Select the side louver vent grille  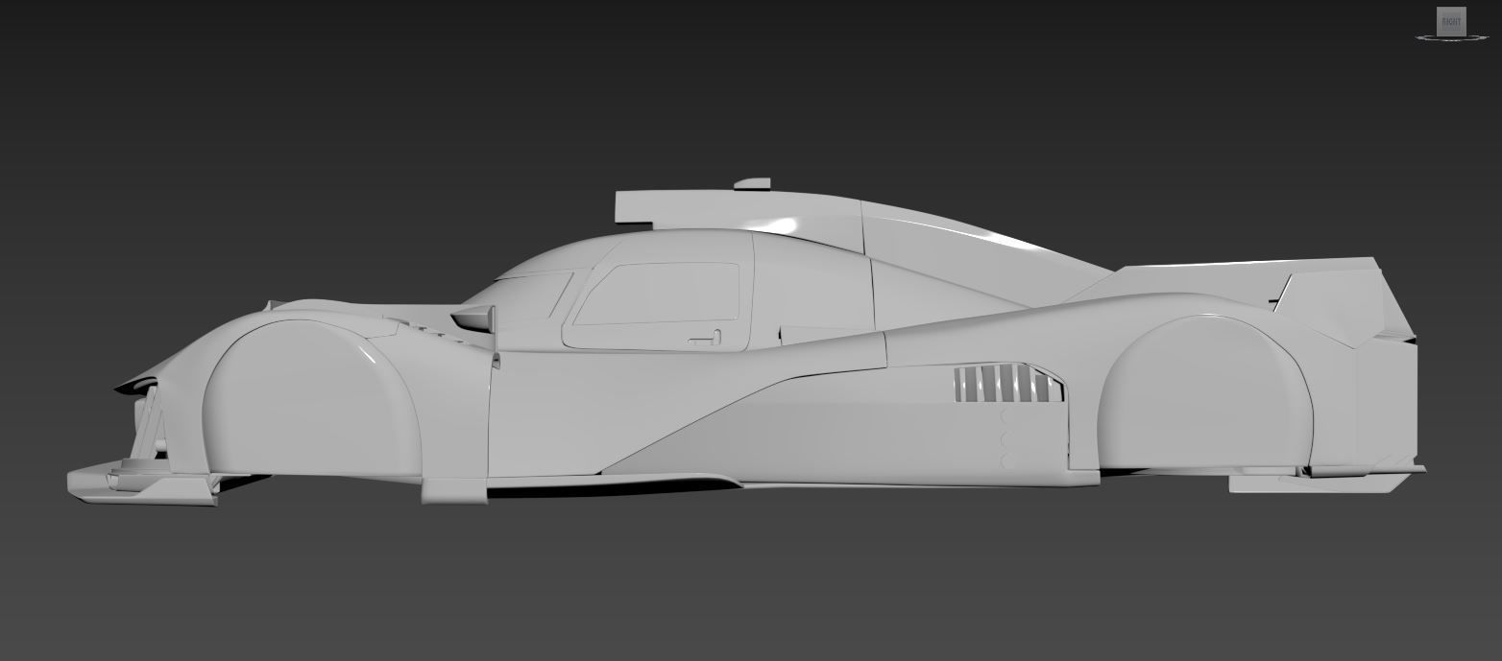point(1008,383)
